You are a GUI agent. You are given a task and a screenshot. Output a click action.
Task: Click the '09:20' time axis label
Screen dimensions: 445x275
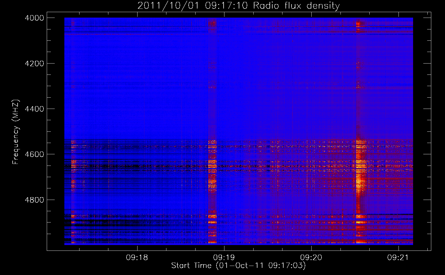[x=311, y=258]
